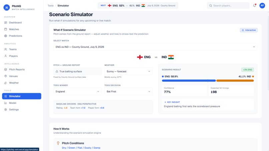The width and height of the screenshot is (269, 151).
Task: Open the Model page
Action: point(22,103)
